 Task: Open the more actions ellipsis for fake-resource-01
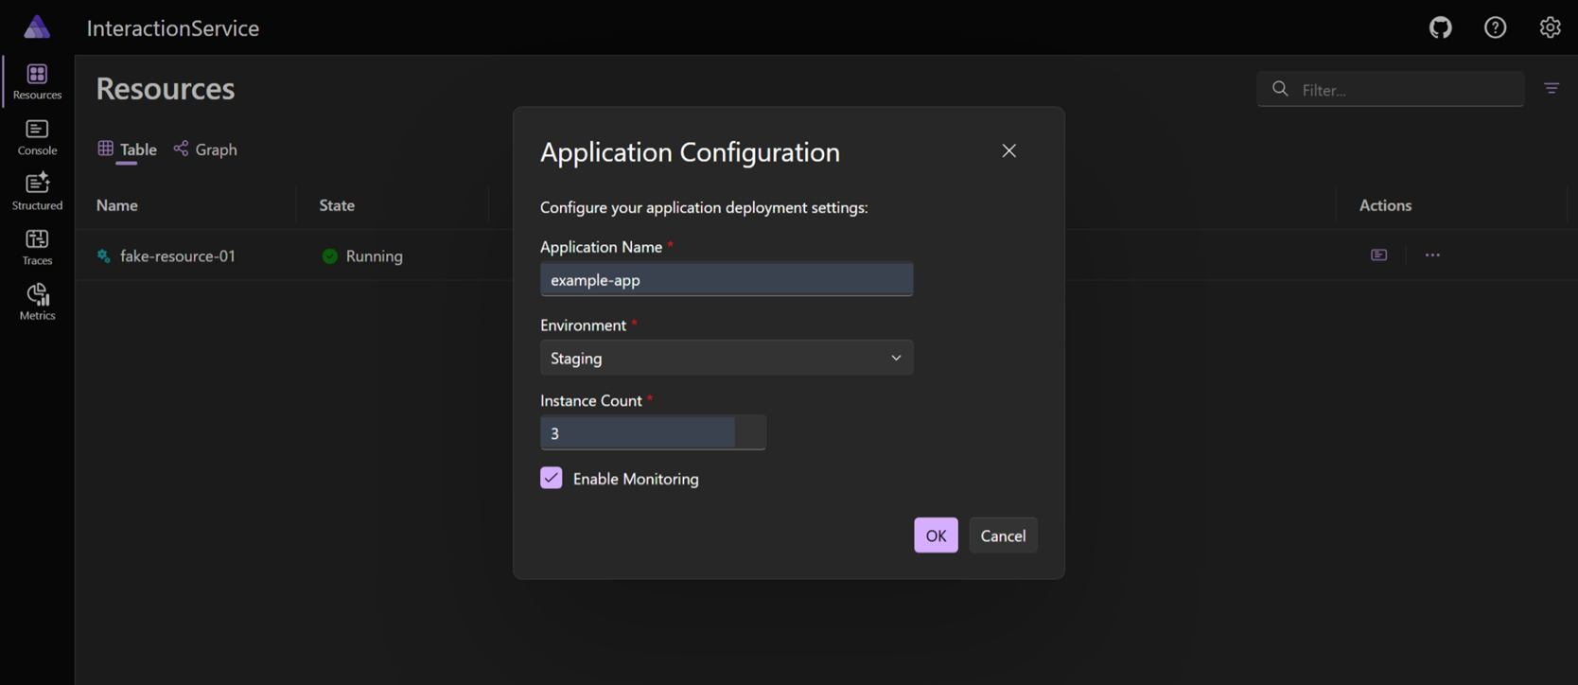click(1432, 255)
